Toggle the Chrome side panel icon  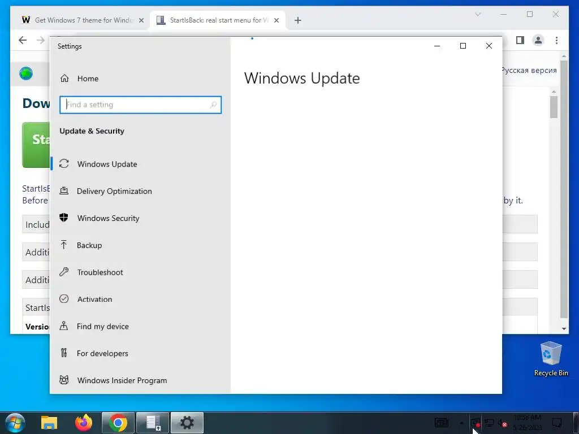pos(520,40)
